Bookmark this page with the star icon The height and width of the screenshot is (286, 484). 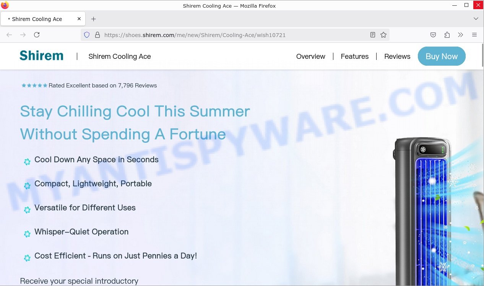[383, 35]
